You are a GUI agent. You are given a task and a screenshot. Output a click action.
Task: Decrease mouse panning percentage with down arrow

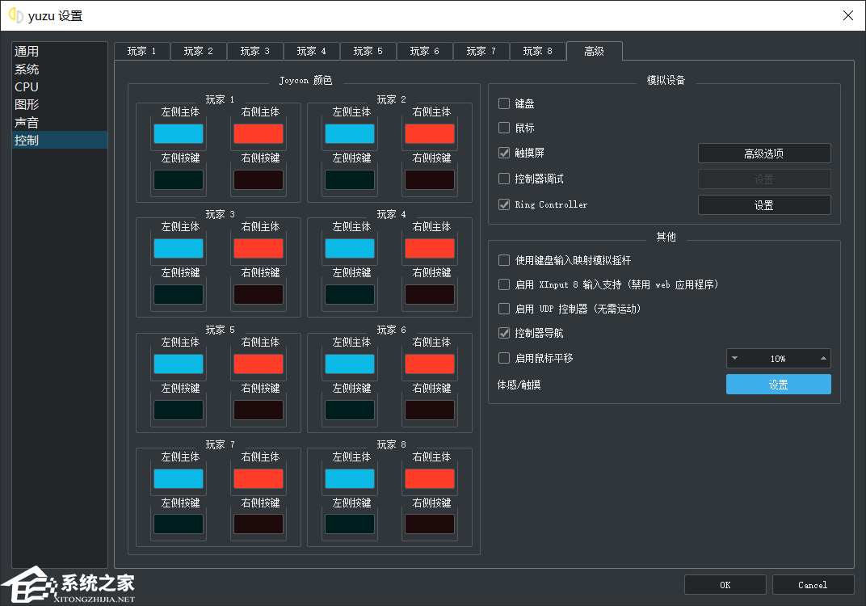tap(734, 358)
